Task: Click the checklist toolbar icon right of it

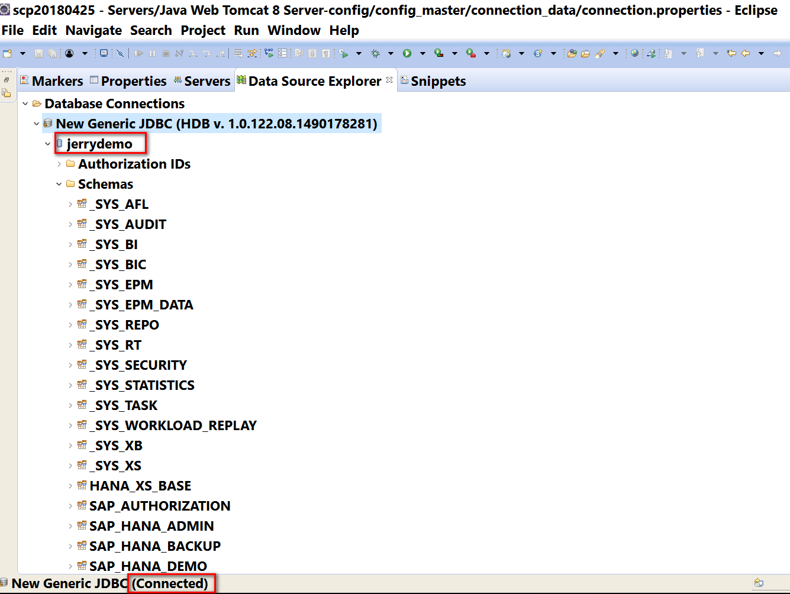Action: pos(282,53)
